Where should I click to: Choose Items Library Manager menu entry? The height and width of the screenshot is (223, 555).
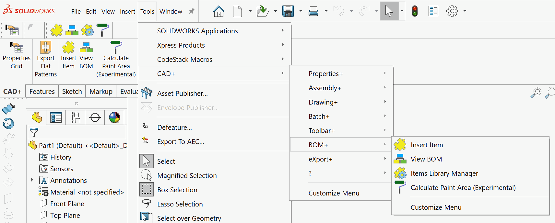point(470,173)
